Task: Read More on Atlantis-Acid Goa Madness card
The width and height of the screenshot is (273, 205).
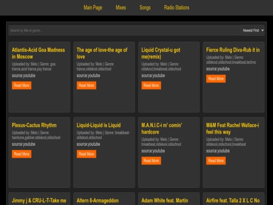Action: click(22, 86)
